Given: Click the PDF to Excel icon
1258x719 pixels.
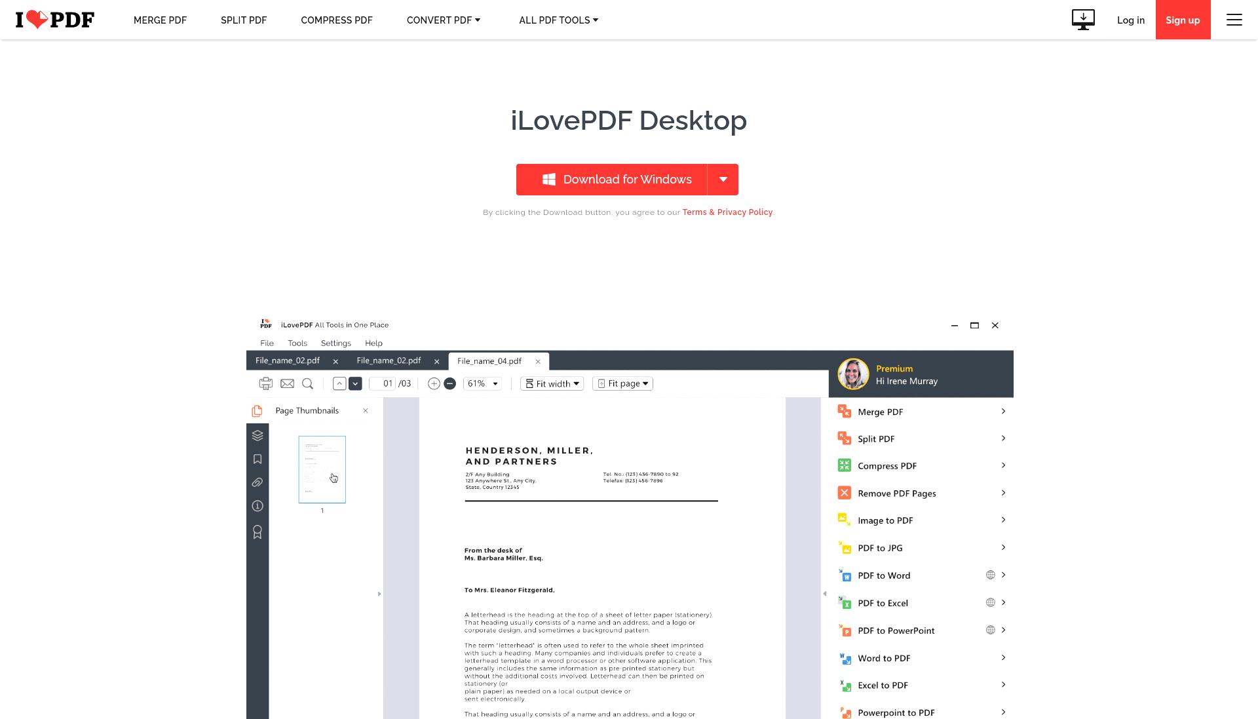Looking at the screenshot, I should tap(845, 603).
